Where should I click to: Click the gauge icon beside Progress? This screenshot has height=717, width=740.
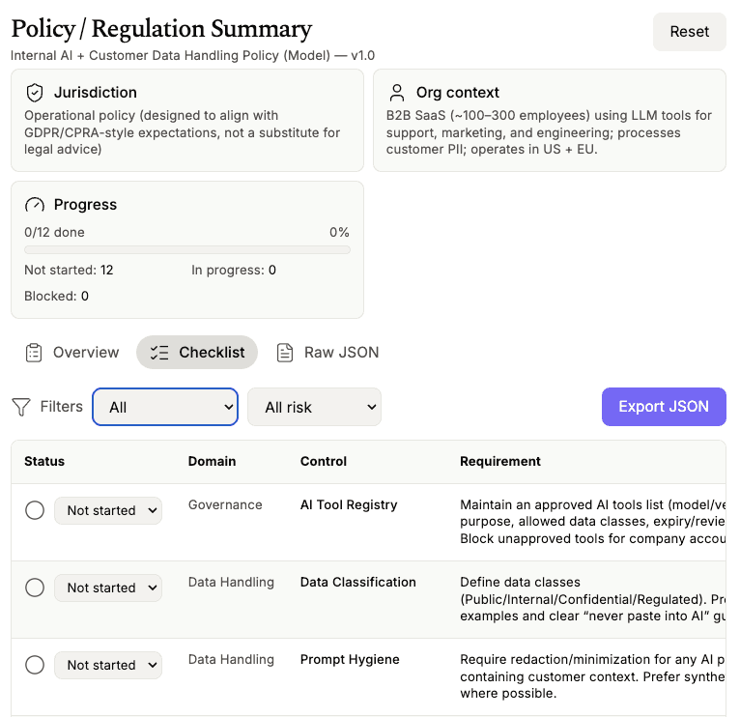[x=35, y=205]
